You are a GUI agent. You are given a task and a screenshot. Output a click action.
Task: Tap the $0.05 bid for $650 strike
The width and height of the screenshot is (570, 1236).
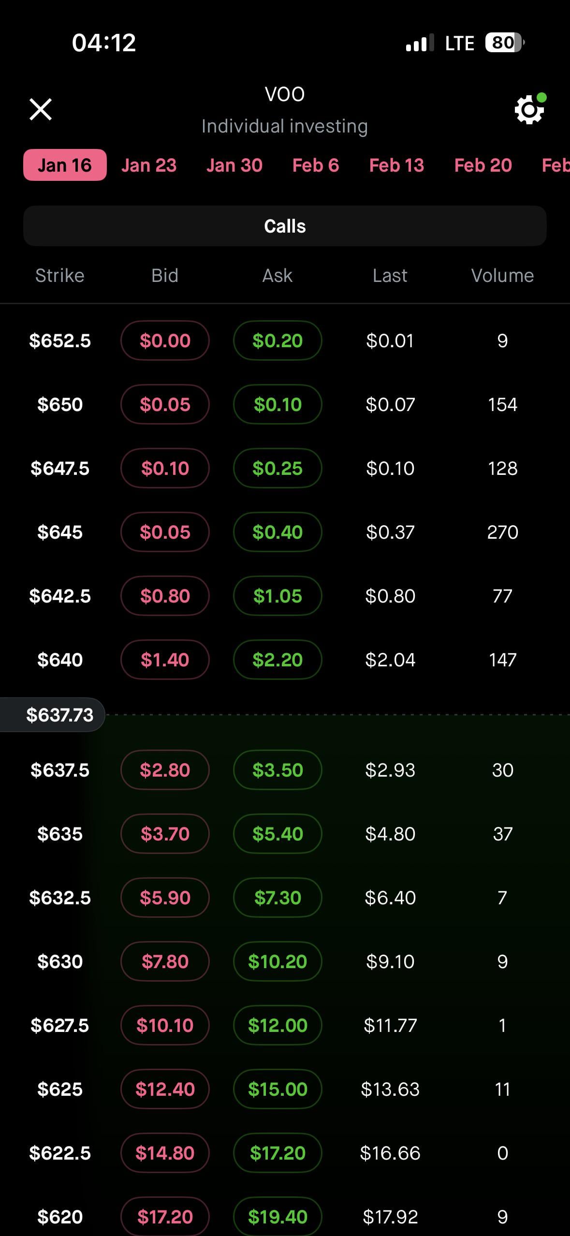coord(165,404)
